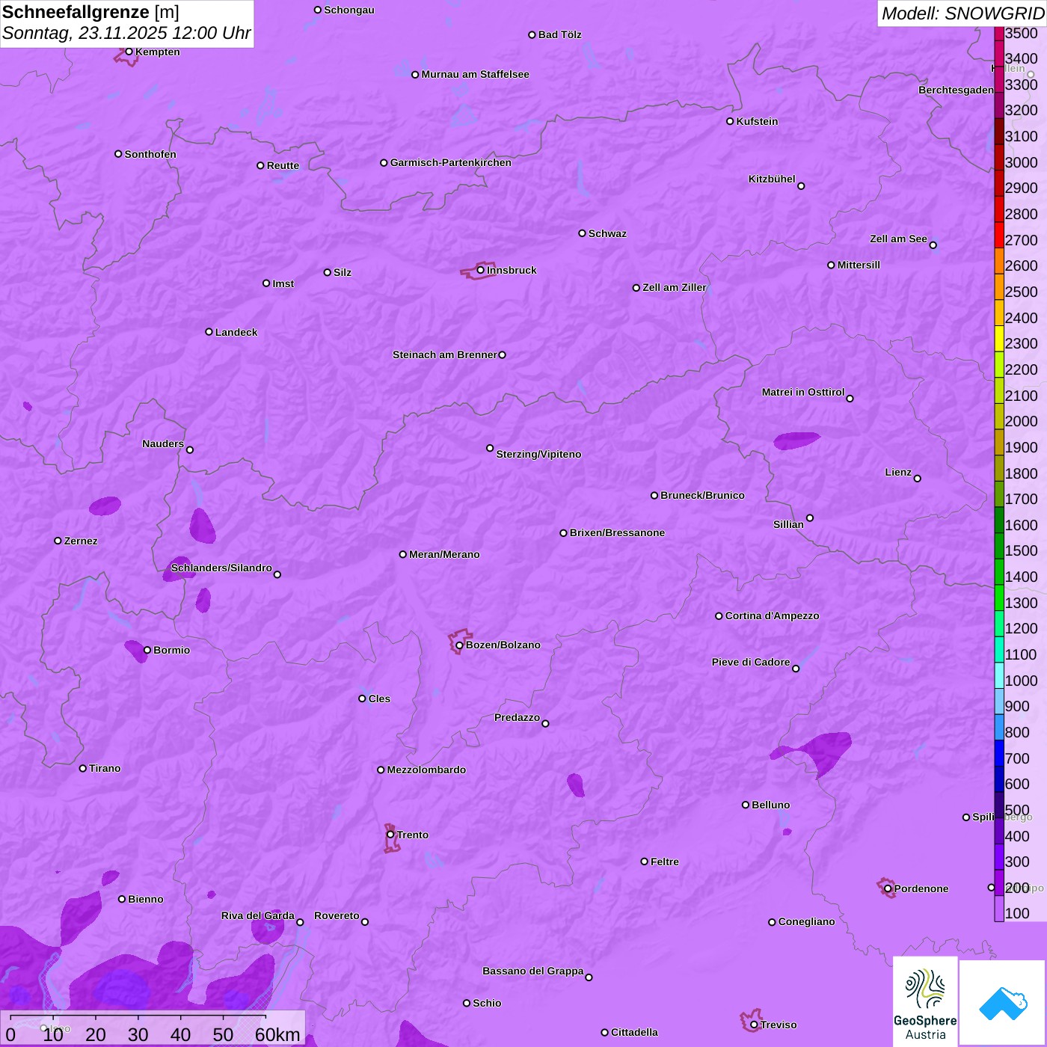The height and width of the screenshot is (1047, 1047).
Task: Click the Belluno location dot
Action: pyautogui.click(x=745, y=805)
